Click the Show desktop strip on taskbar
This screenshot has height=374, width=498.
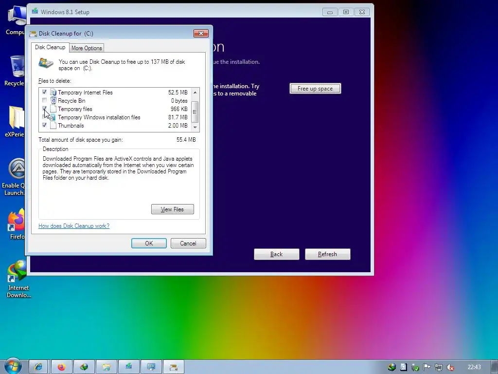click(494, 367)
